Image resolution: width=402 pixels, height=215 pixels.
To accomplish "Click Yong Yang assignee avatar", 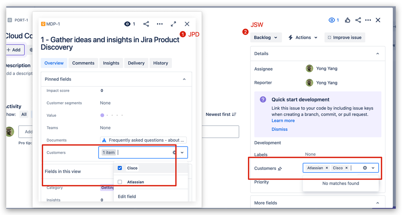I will pyautogui.click(x=309, y=68).
